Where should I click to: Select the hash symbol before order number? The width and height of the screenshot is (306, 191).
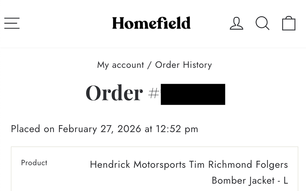[x=154, y=93]
